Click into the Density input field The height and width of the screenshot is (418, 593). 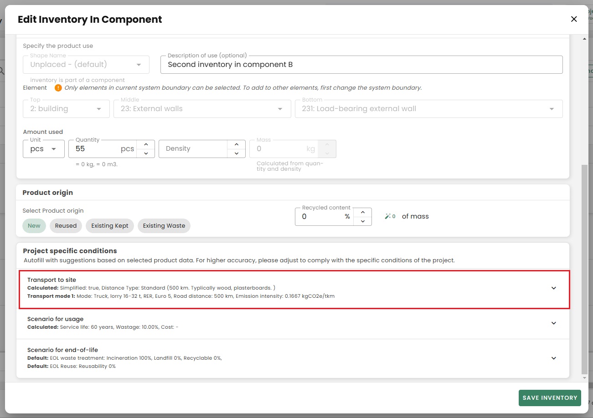[192, 149]
